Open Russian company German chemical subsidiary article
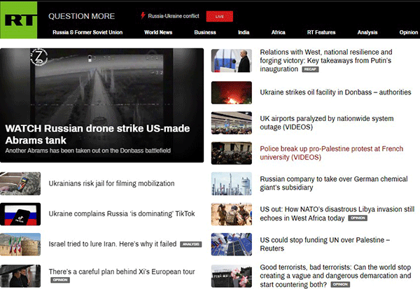The image size is (420, 289). click(x=334, y=183)
